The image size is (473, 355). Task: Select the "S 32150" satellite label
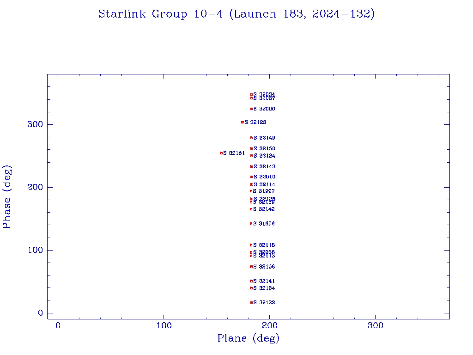pos(264,148)
